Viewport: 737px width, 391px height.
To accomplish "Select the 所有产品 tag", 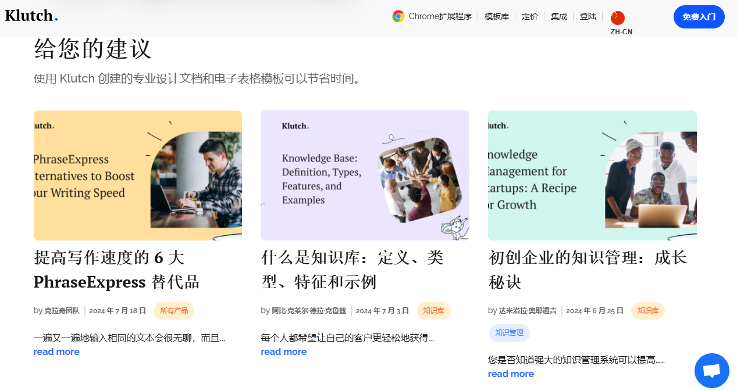I will [174, 311].
